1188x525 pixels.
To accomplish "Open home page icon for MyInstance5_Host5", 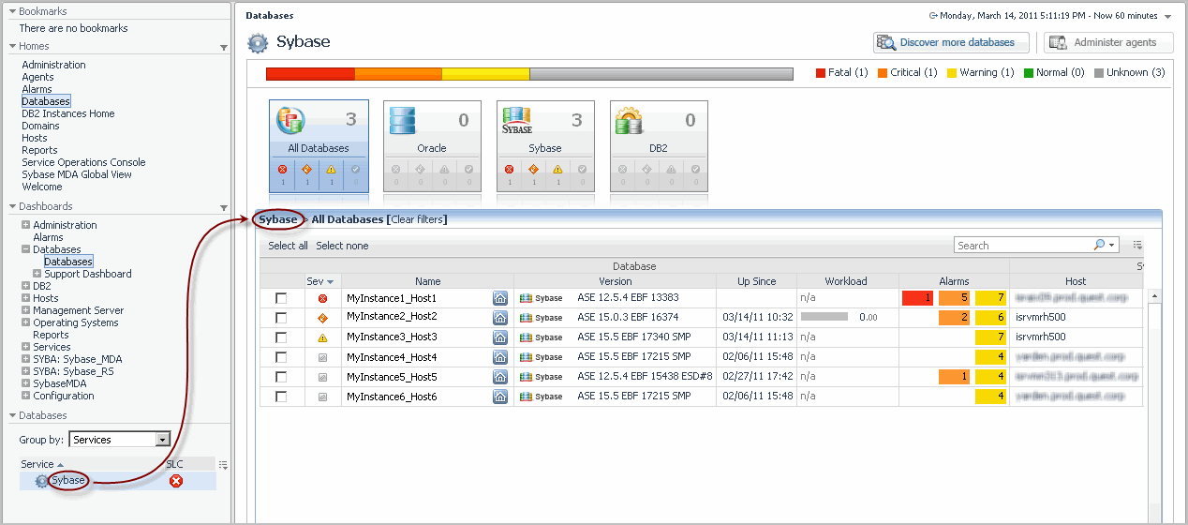I will coord(500,377).
